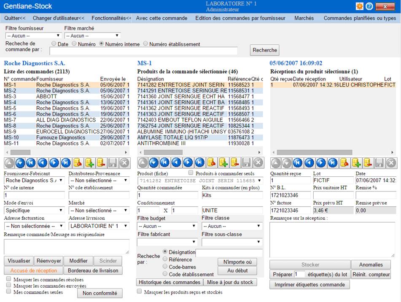Open Changer d'utilisateur<< menu
This screenshot has width=401, height=302.
(x=59, y=18)
